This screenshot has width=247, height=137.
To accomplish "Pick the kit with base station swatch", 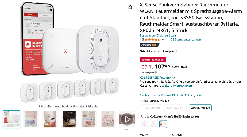I will [163, 124].
